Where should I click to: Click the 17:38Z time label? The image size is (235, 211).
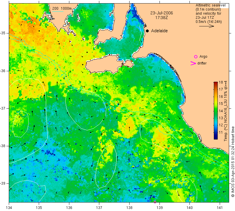pos(162,18)
